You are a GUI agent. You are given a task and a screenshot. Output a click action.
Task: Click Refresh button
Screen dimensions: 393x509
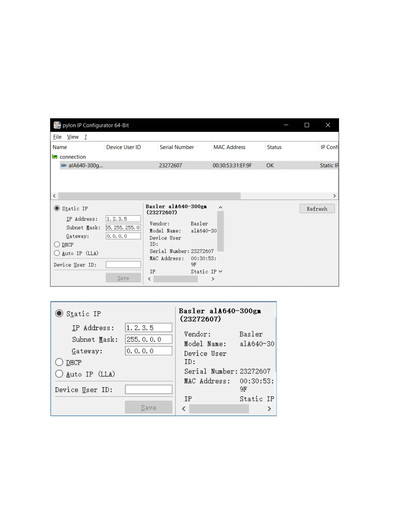pyautogui.click(x=317, y=209)
